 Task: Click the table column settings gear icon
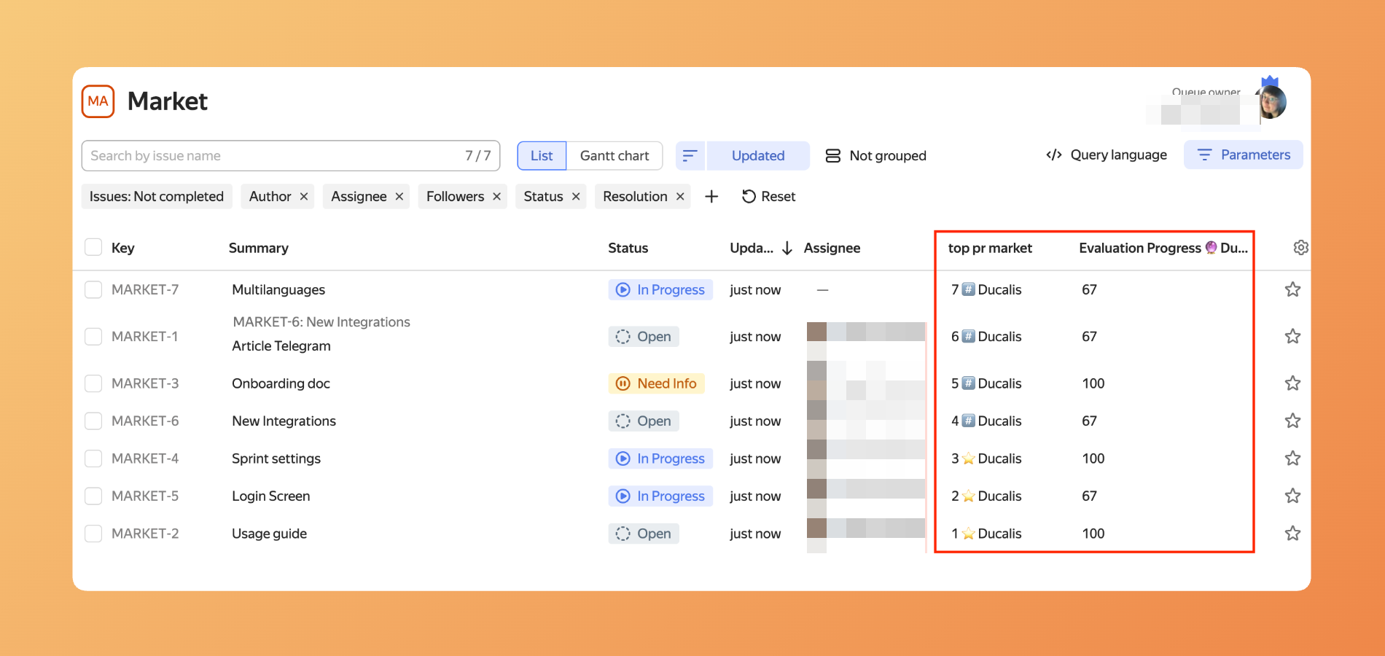(x=1300, y=248)
